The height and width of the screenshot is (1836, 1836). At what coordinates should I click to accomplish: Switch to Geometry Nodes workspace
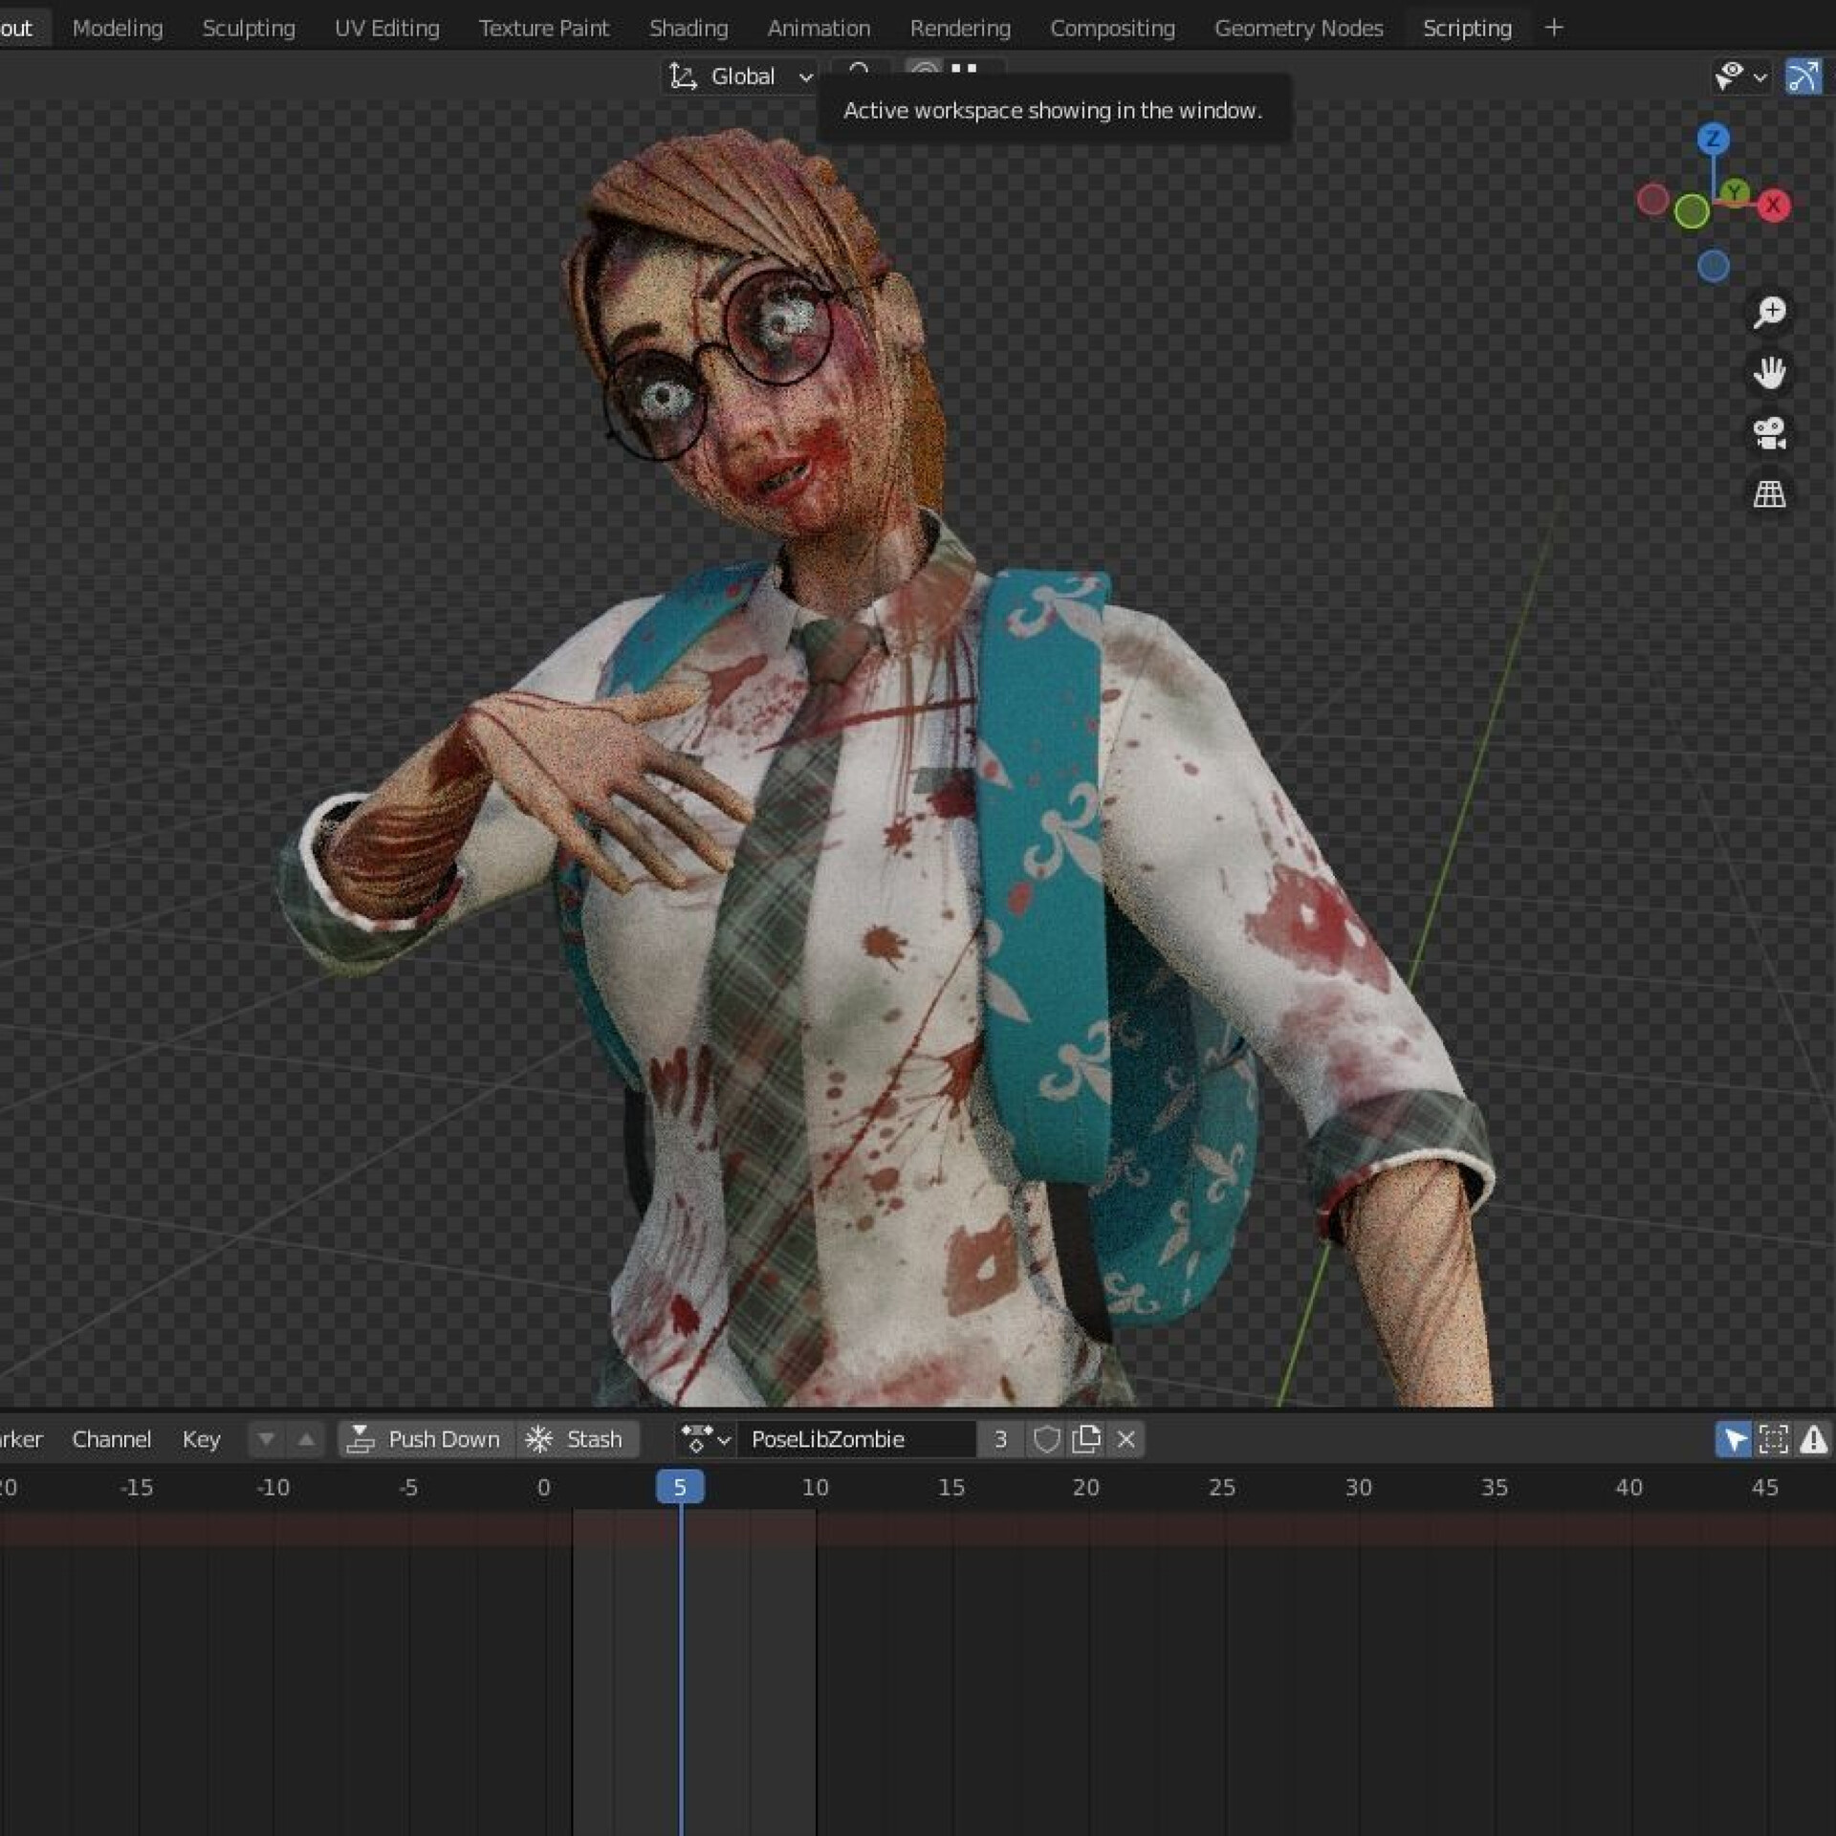pos(1299,28)
